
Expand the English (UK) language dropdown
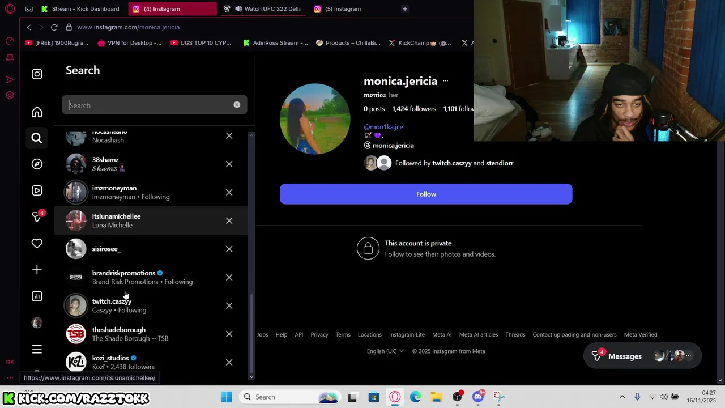[x=385, y=351]
